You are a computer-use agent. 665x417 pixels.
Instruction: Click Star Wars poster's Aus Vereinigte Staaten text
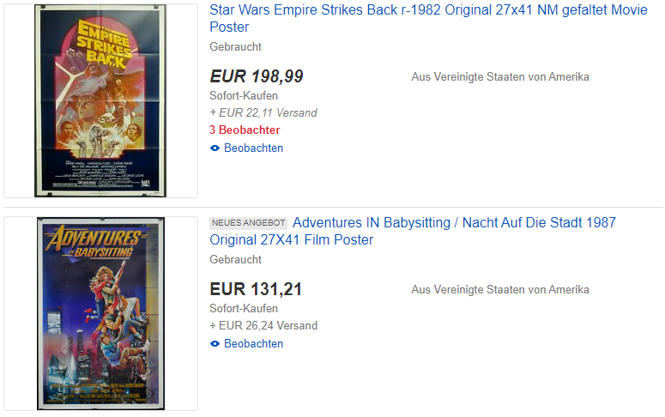point(500,76)
